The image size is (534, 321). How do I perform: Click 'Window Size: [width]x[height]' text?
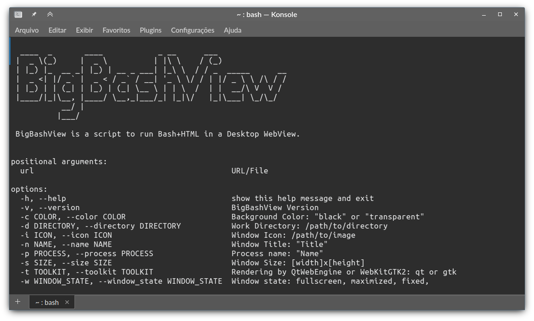298,263
